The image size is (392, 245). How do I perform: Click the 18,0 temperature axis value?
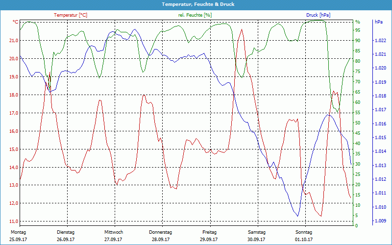point(14,95)
